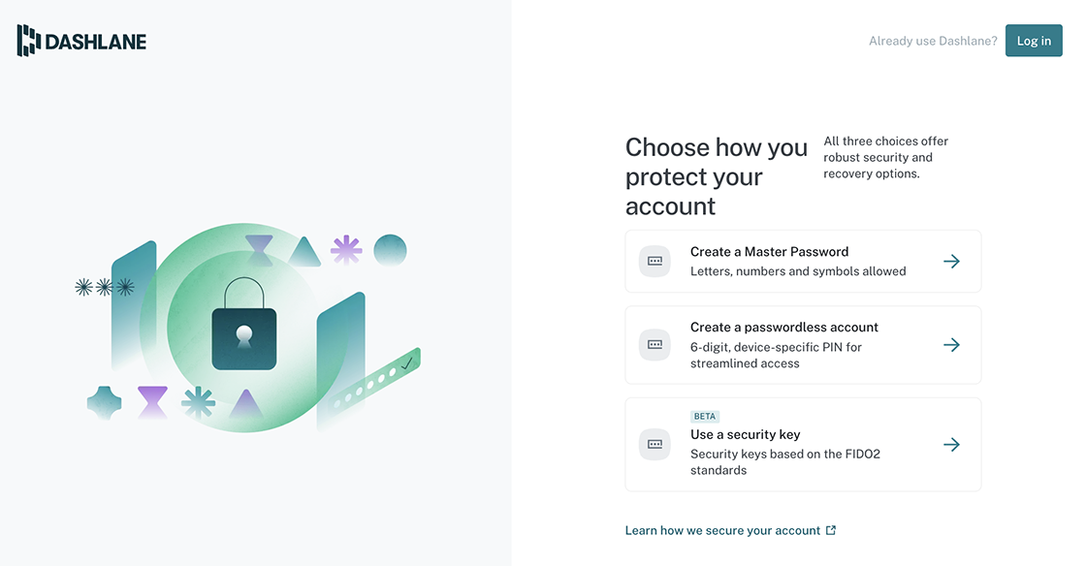Click the PIN icon beside passwordless account
The height and width of the screenshot is (566, 1086).
[x=655, y=345]
